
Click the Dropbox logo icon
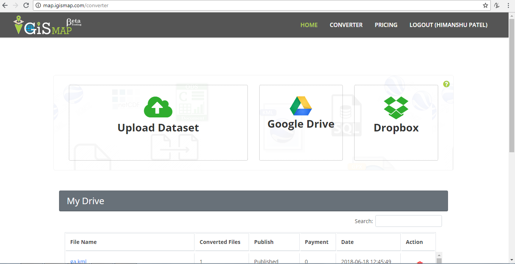(396, 108)
